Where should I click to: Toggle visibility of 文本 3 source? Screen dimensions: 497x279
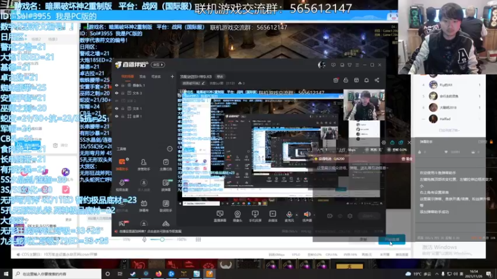[x=117, y=93]
